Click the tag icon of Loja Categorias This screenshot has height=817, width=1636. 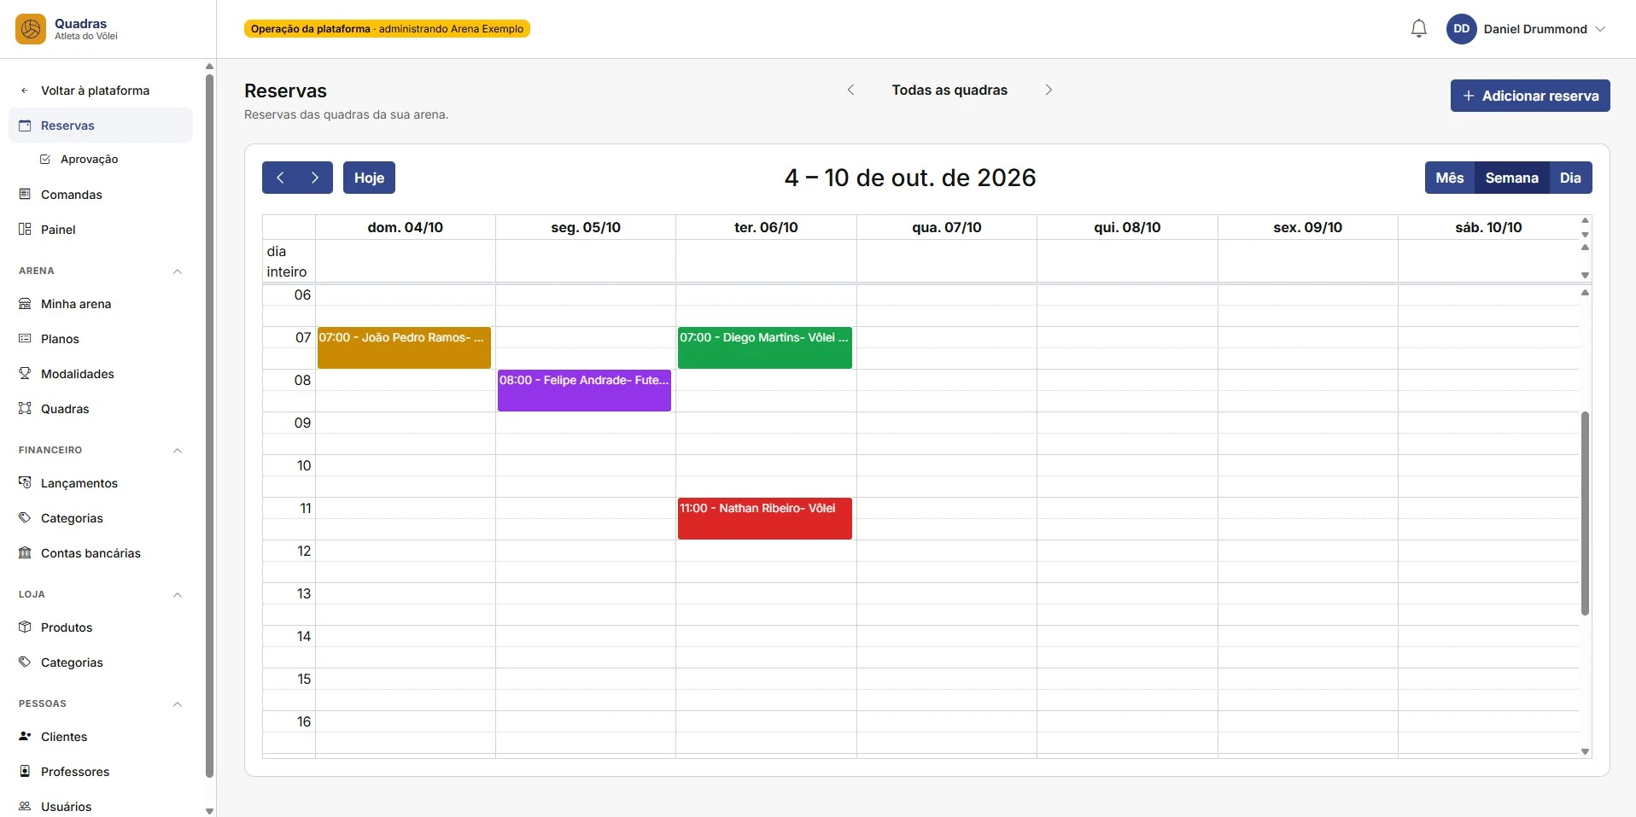click(25, 662)
